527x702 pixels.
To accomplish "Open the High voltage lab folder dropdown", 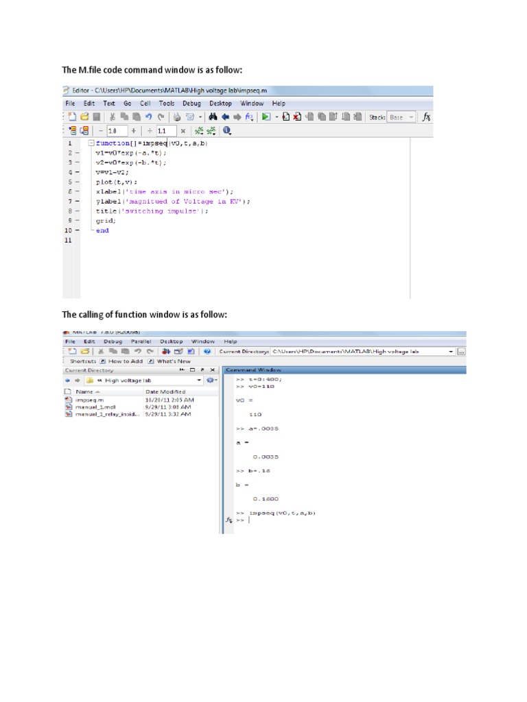I will (199, 380).
